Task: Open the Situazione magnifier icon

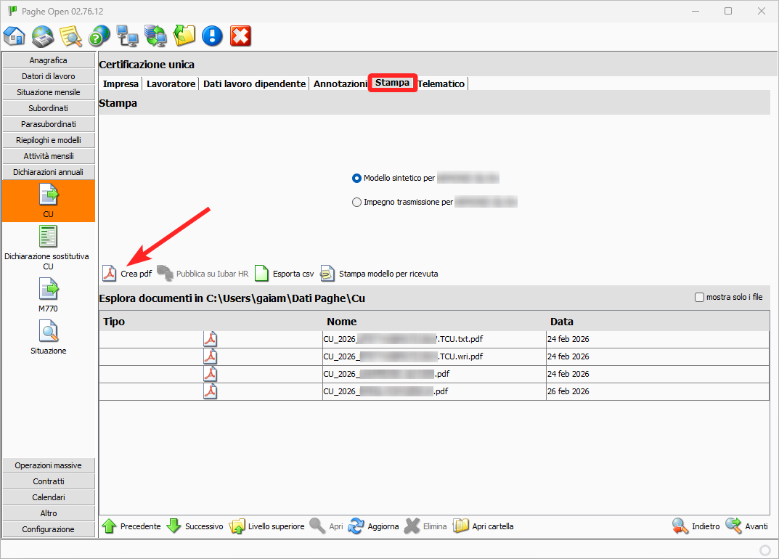Action: point(49,332)
